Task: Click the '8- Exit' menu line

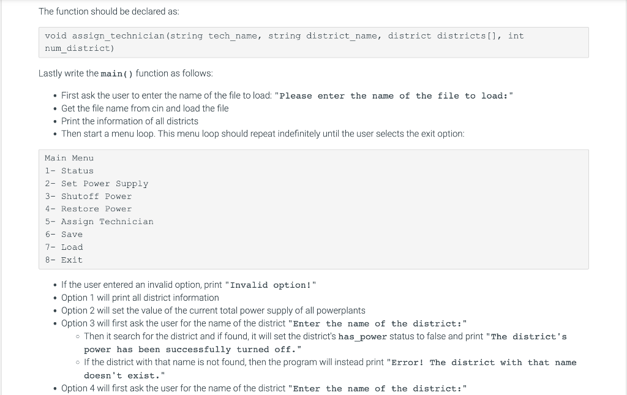Action: pos(64,260)
